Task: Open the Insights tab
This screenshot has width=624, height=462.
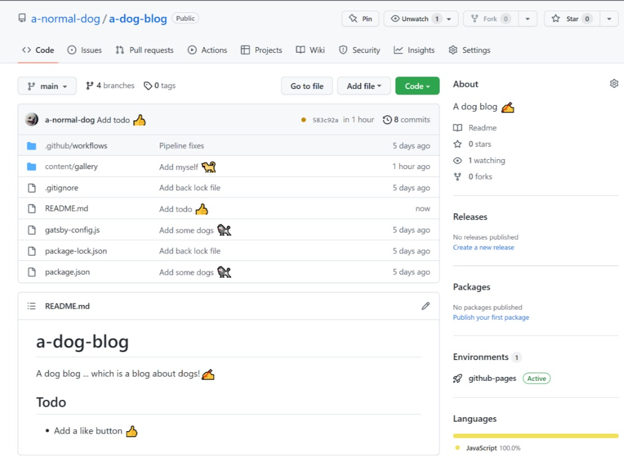Action: click(414, 50)
